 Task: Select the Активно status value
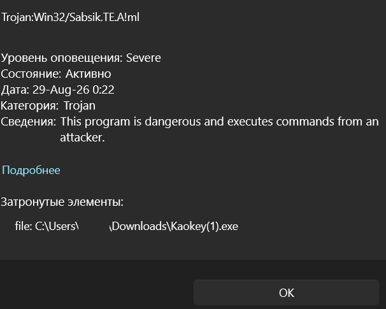89,74
